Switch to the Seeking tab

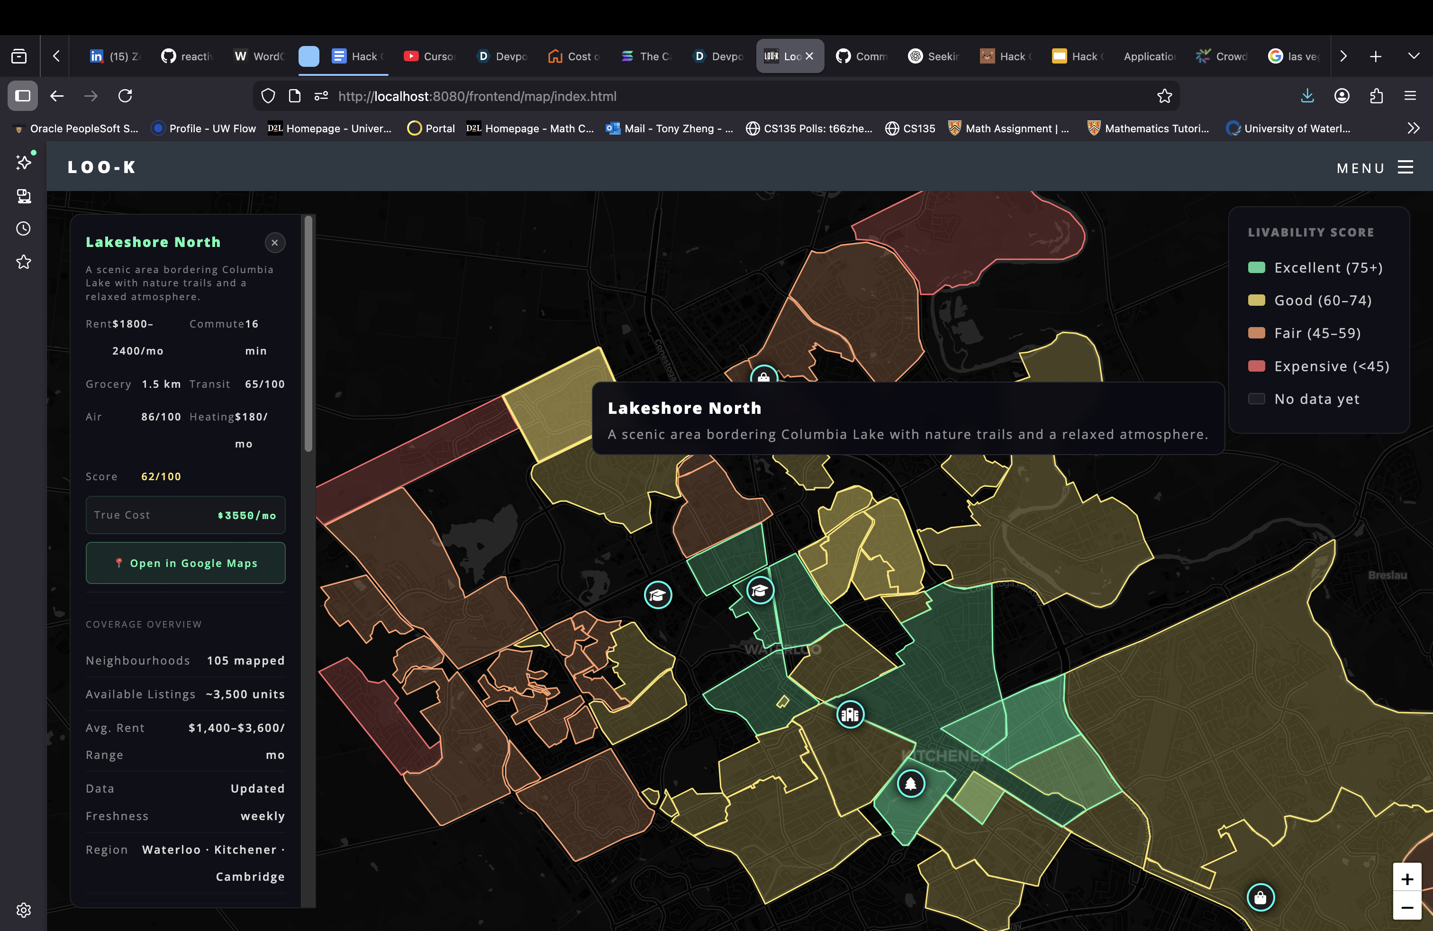(x=934, y=56)
